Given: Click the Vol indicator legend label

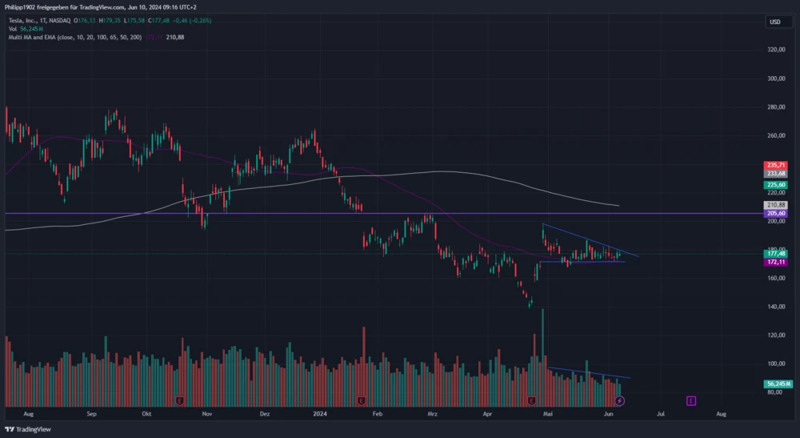Looking at the screenshot, I should click(13, 28).
